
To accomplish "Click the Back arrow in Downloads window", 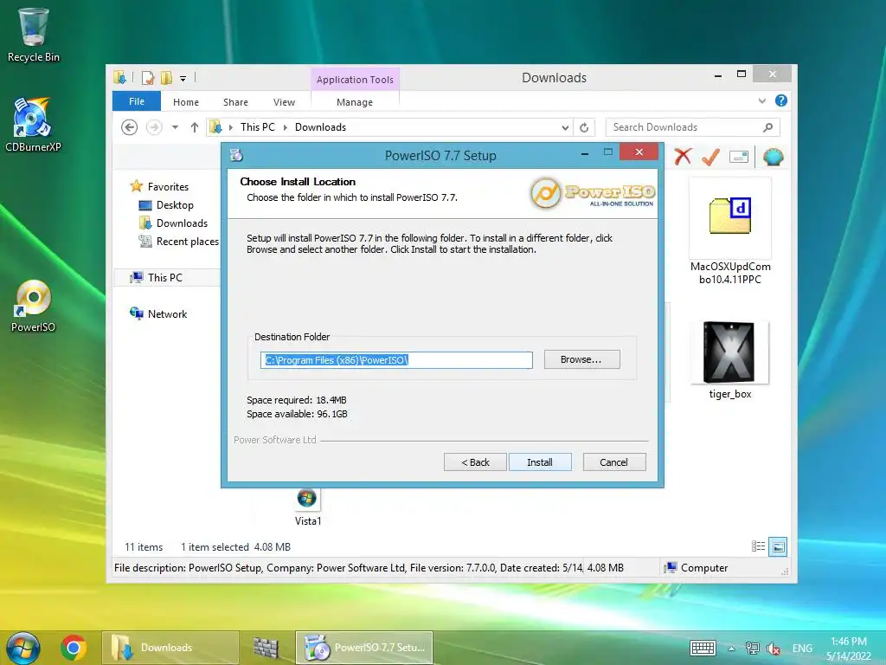I will 130,127.
